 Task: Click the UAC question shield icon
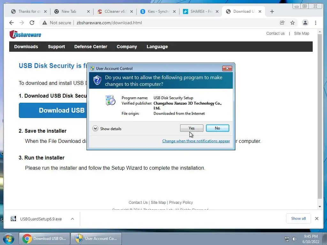click(97, 80)
